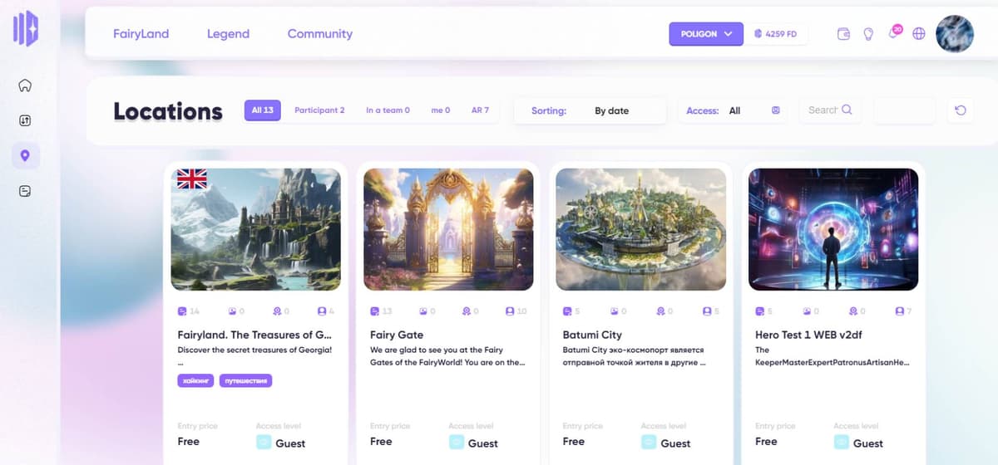The width and height of the screenshot is (998, 465).
Task: Select the AR 7 filter
Action: click(x=480, y=110)
